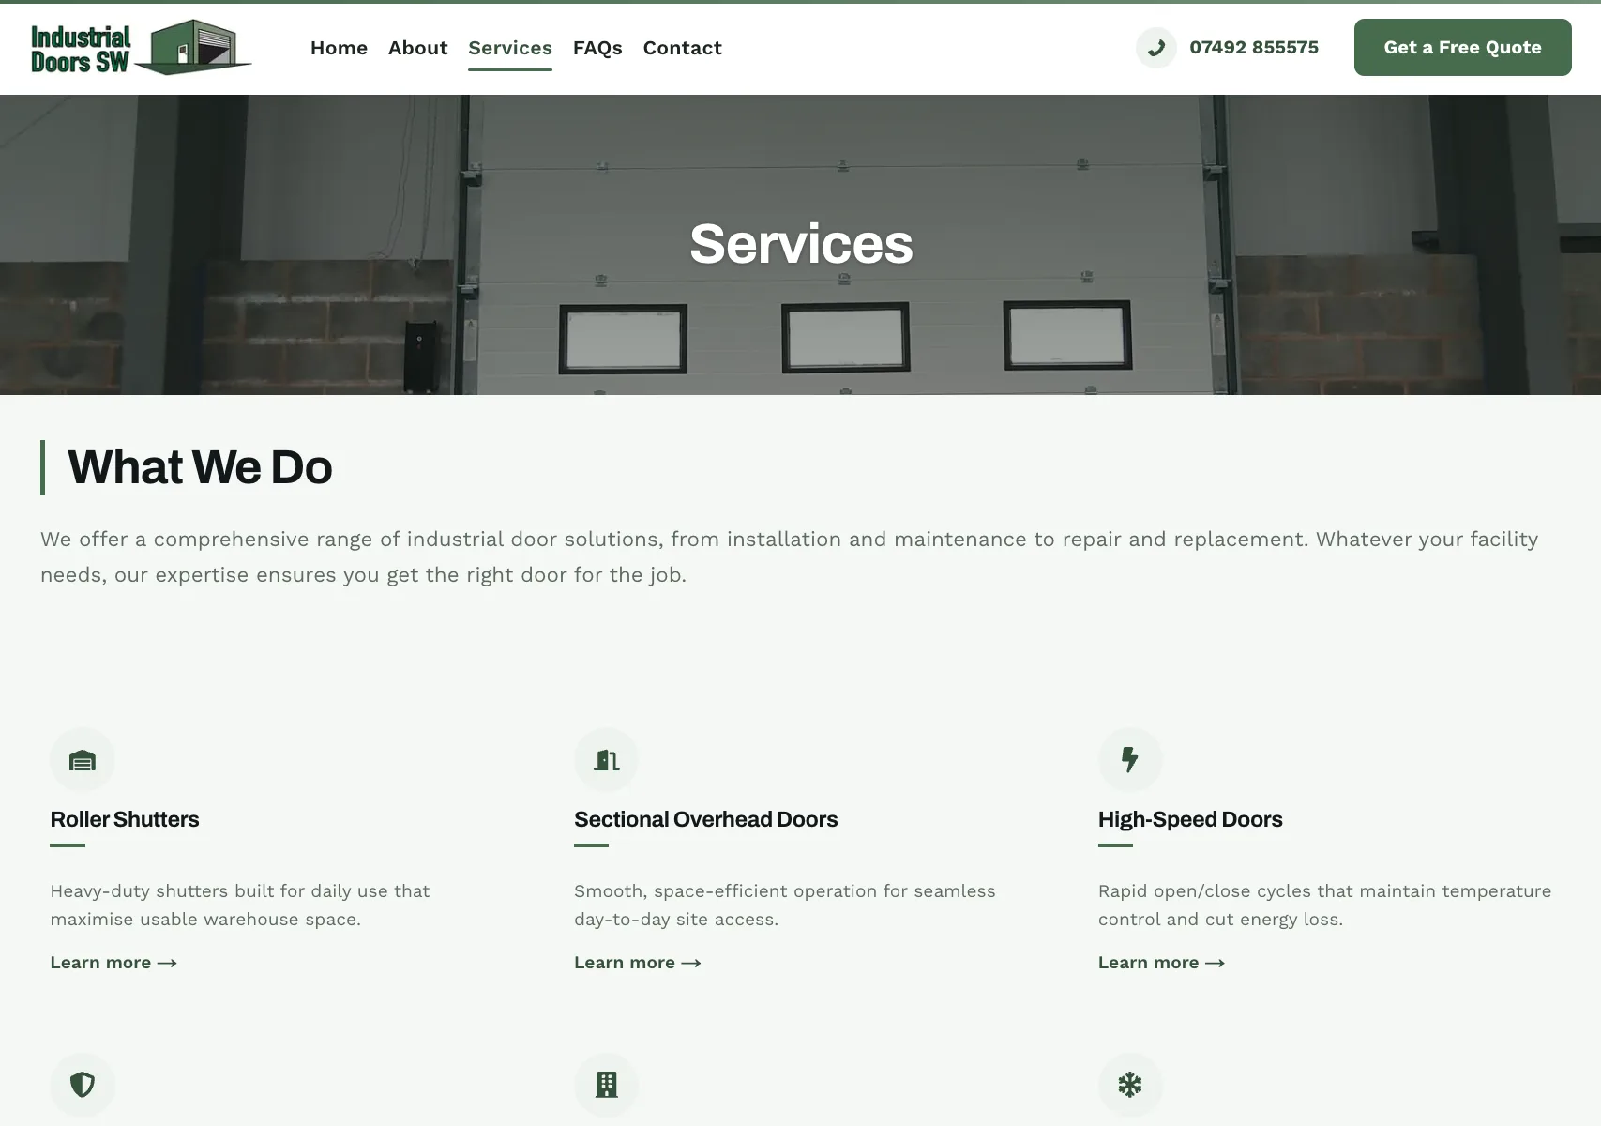Click the Smooth, space-efficient operation description

tap(785, 905)
